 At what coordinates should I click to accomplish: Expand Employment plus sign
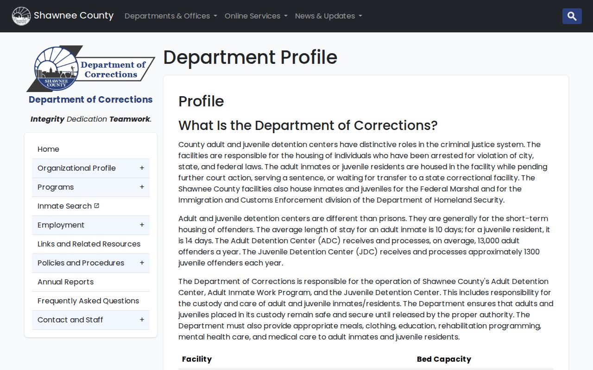coord(142,225)
